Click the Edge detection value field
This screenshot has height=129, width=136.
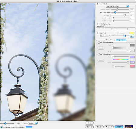tap(132, 36)
